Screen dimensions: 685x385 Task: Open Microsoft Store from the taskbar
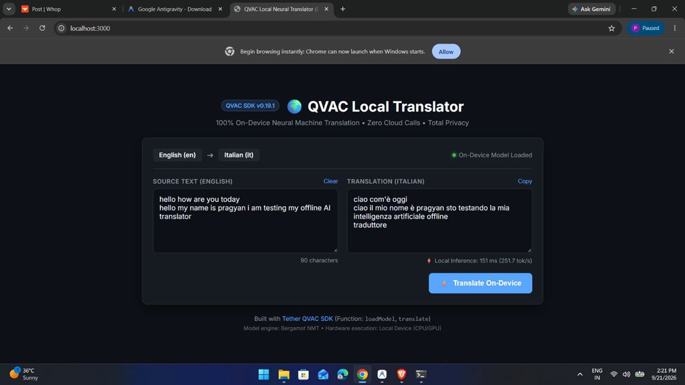pyautogui.click(x=304, y=374)
